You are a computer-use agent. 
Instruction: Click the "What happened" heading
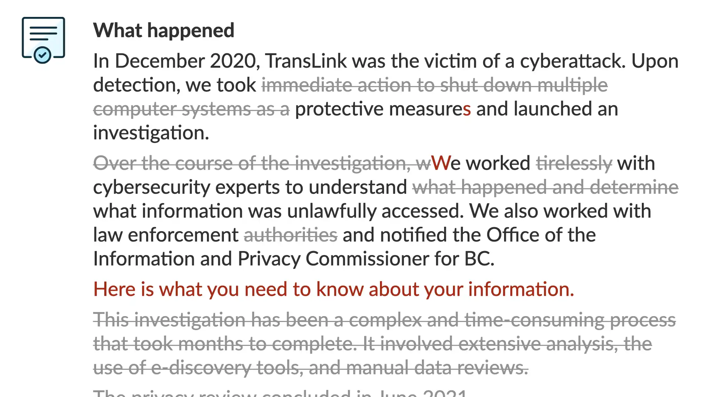coord(163,30)
